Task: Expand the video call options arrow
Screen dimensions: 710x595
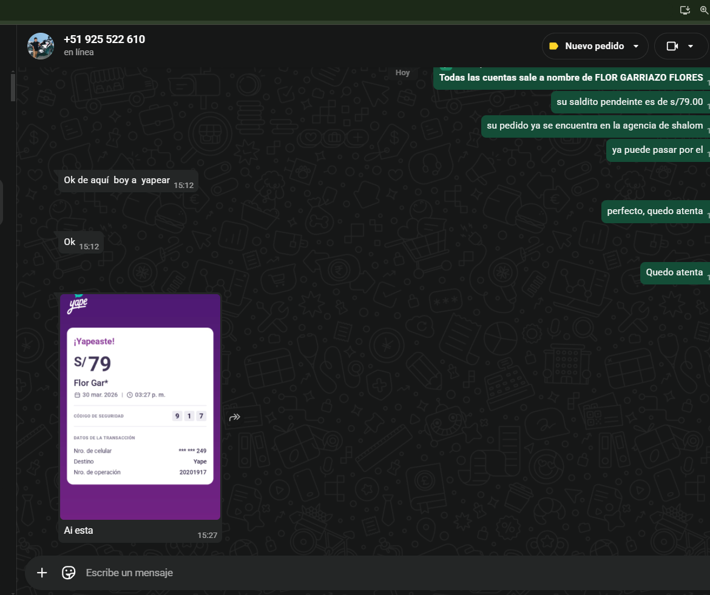Action: (691, 46)
